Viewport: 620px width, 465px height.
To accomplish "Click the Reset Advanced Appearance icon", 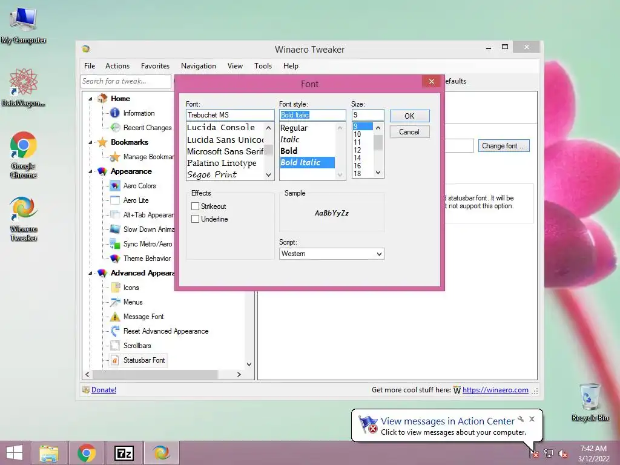I will pos(115,331).
